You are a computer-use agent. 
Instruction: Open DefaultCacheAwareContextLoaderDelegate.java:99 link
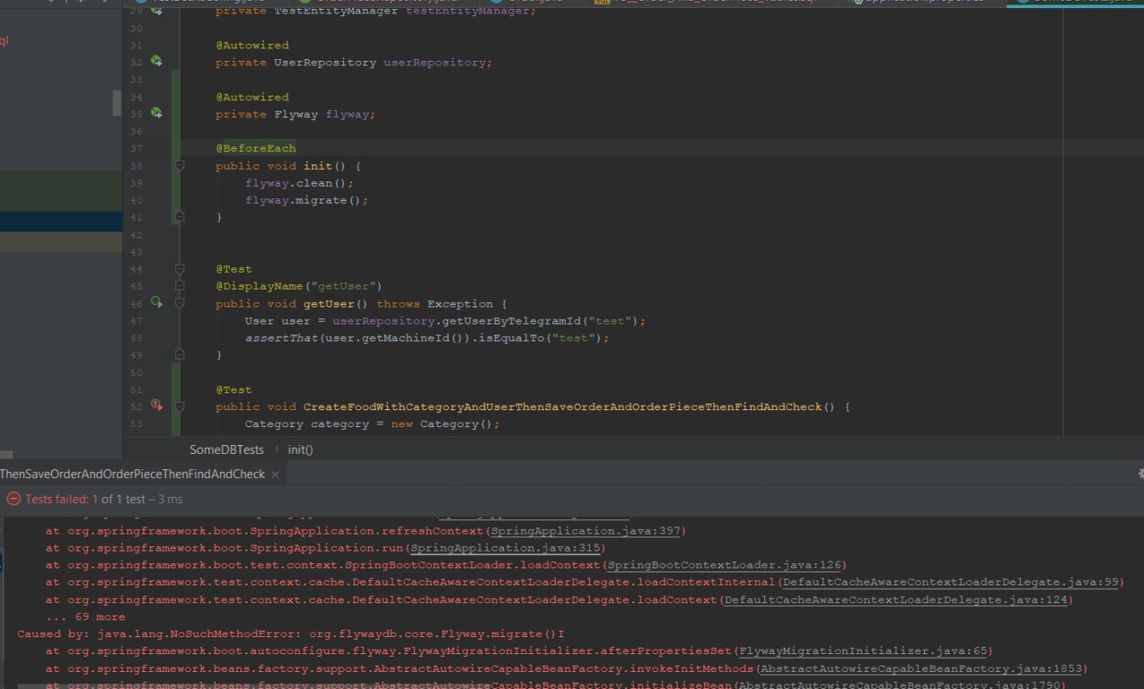tap(949, 582)
